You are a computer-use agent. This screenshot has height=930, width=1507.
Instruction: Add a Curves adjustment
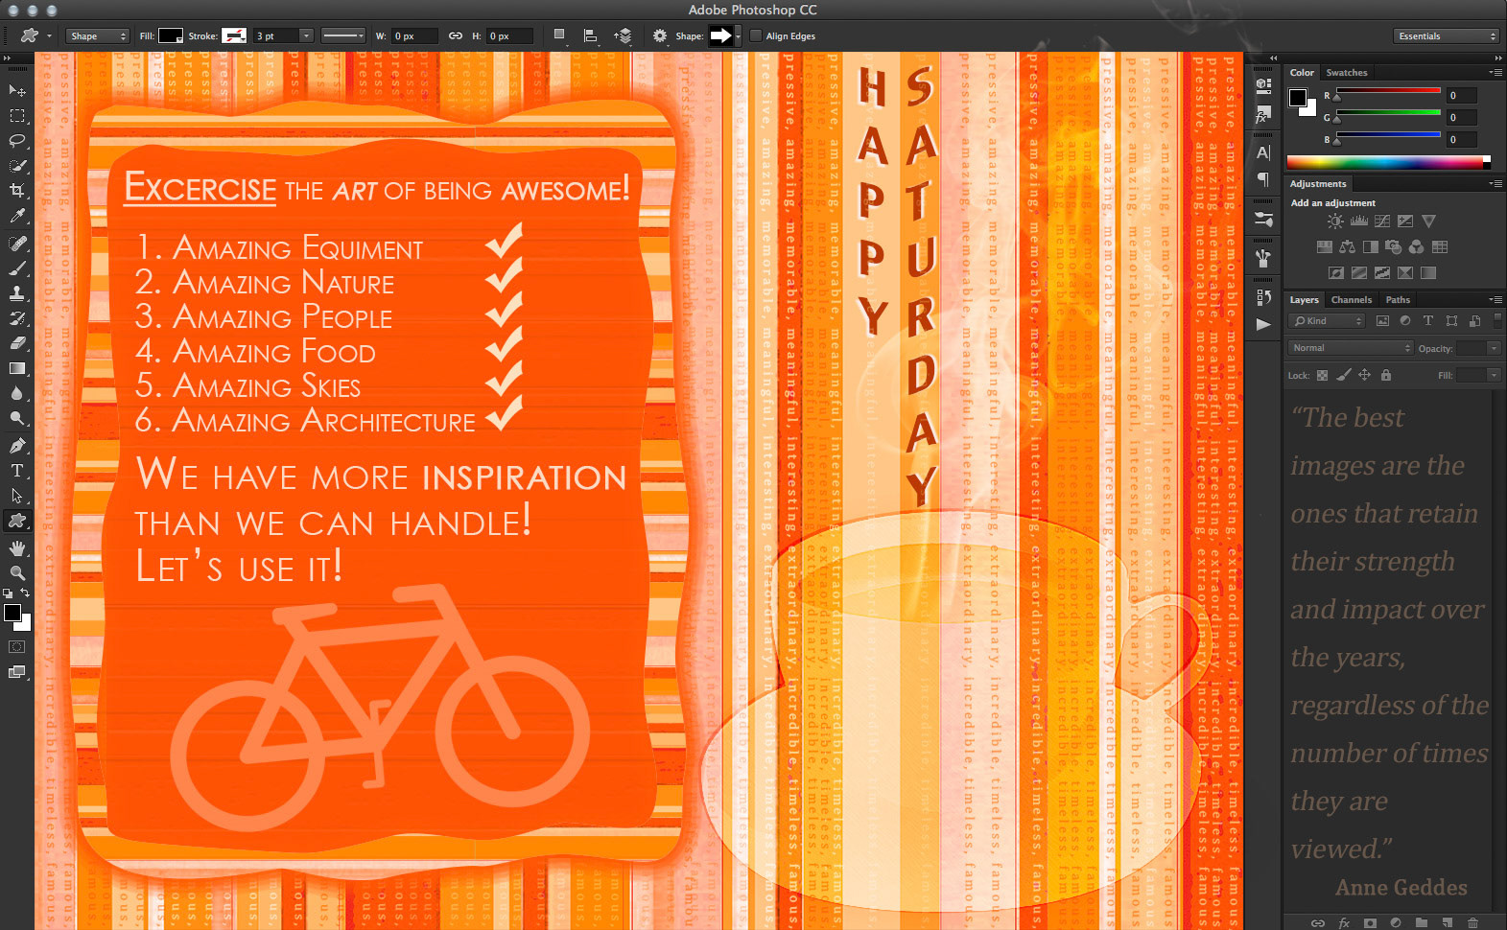coord(1382,221)
